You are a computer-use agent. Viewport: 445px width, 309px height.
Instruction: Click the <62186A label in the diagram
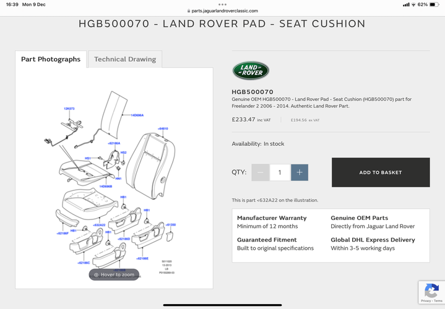tap(114, 143)
